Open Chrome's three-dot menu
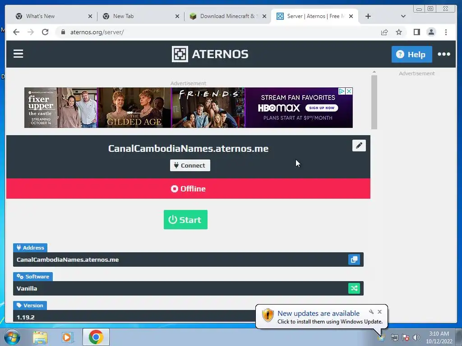 point(446,32)
